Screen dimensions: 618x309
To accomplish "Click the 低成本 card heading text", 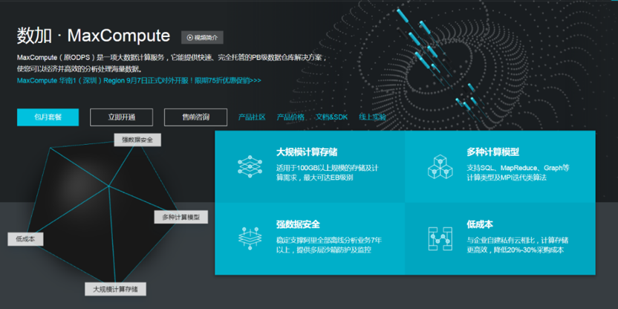I will point(480,224).
